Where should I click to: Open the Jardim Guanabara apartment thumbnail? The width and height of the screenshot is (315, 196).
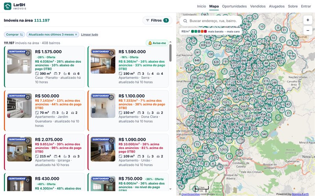point(19,105)
